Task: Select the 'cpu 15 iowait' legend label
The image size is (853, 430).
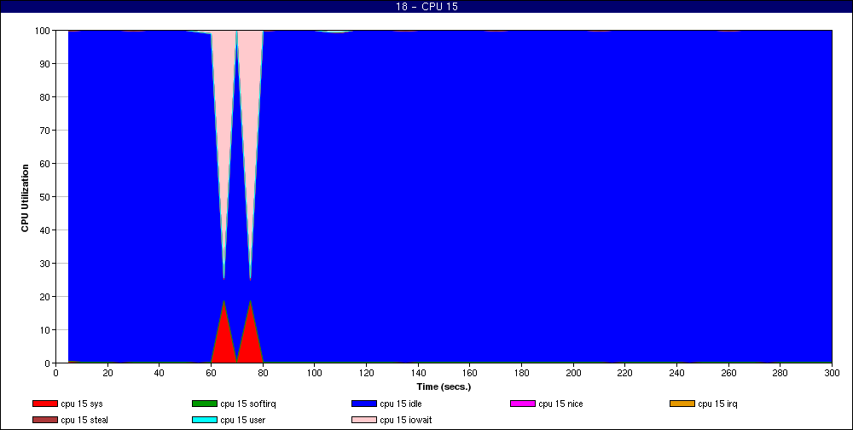Action: click(x=406, y=421)
